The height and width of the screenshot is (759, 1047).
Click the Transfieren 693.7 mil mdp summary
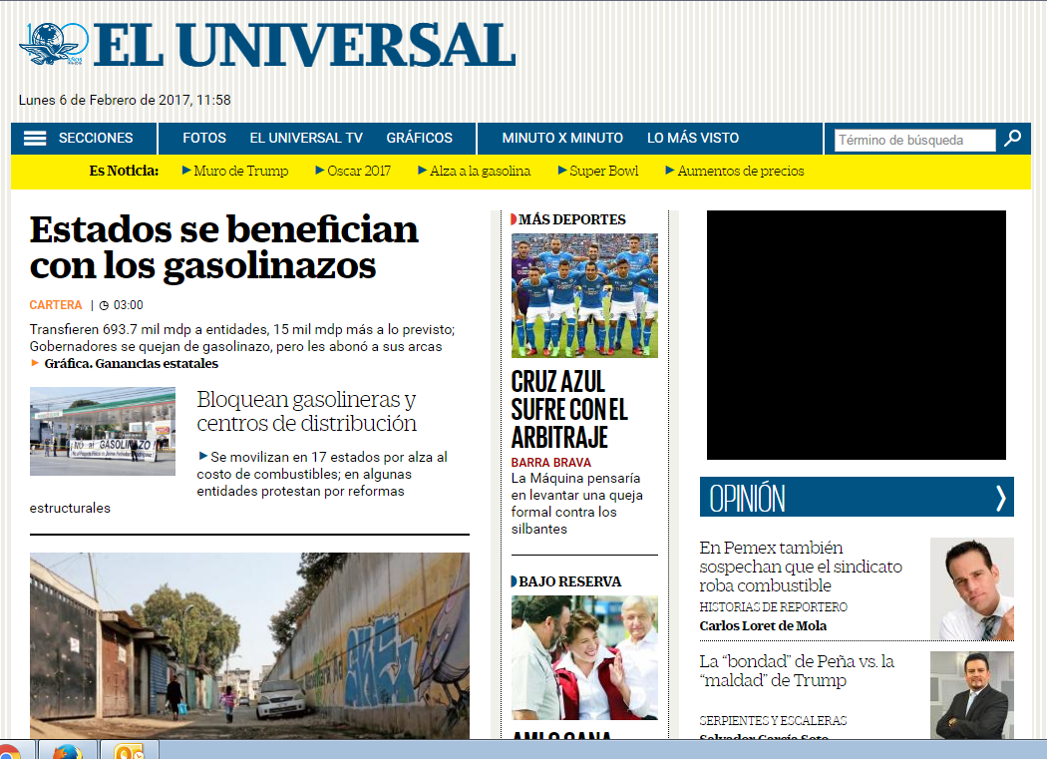click(241, 338)
